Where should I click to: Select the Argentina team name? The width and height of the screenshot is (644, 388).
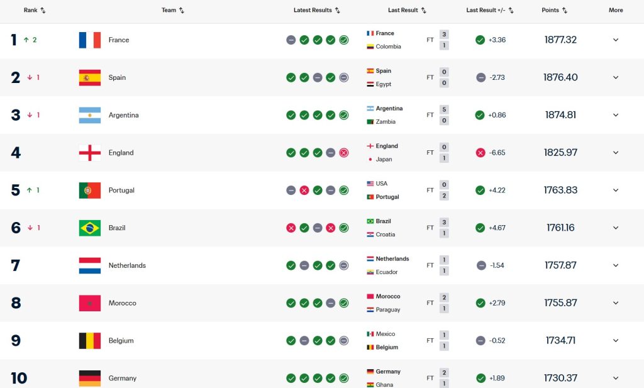pos(124,115)
